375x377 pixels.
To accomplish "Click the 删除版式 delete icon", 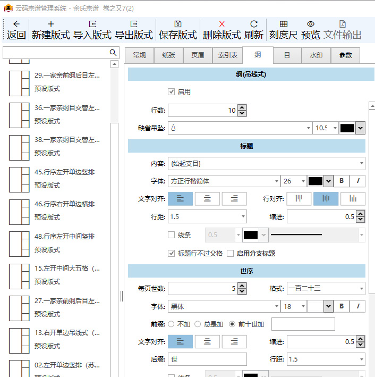I will click(x=222, y=24).
